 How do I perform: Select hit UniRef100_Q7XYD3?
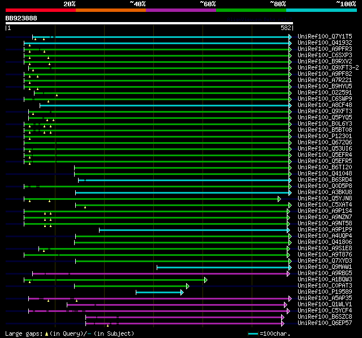tap(325, 261)
